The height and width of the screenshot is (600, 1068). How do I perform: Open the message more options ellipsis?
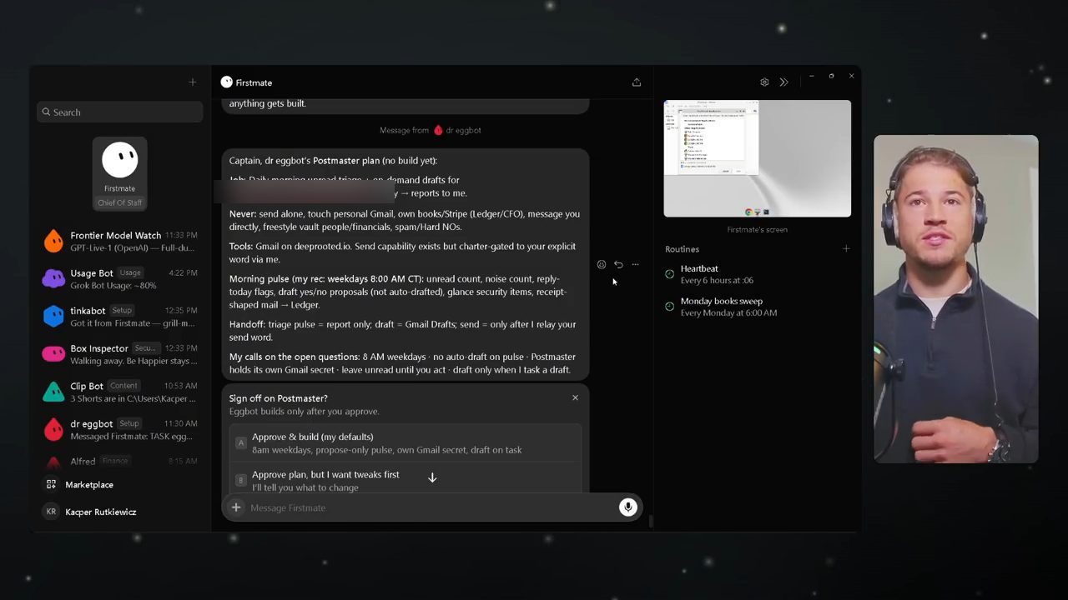(635, 265)
